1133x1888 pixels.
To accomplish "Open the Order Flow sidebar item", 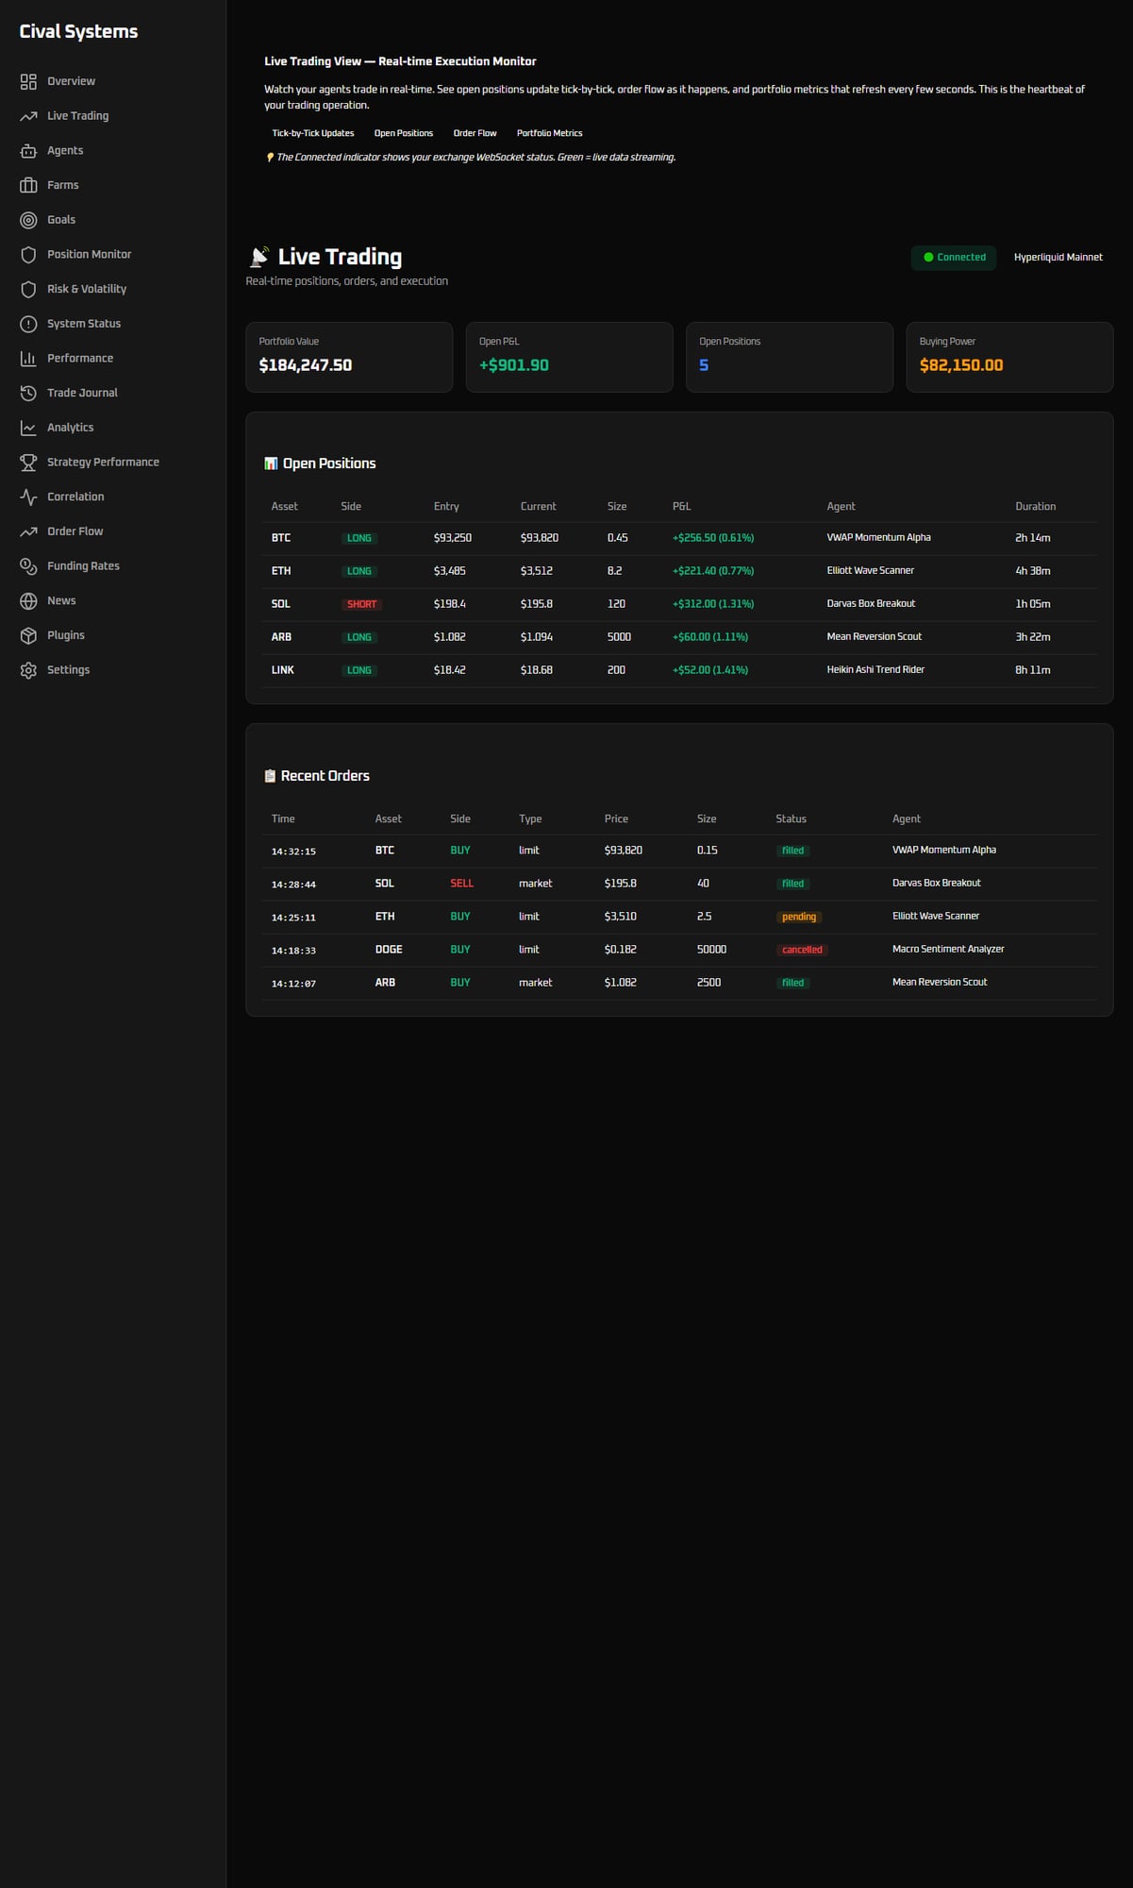I will pyautogui.click(x=75, y=531).
